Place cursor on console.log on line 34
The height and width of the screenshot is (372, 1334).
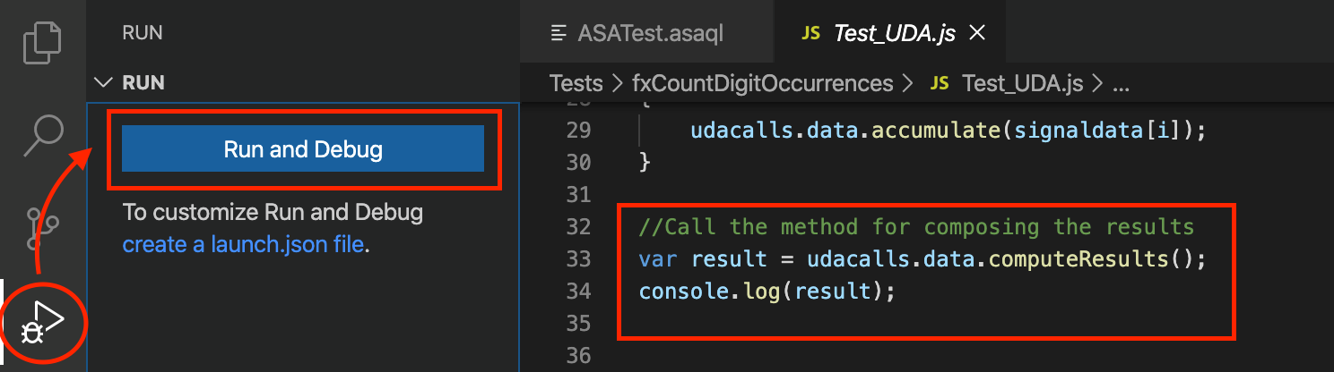coord(690,292)
